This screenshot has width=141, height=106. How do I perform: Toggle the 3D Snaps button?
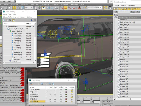click(x=62, y=8)
